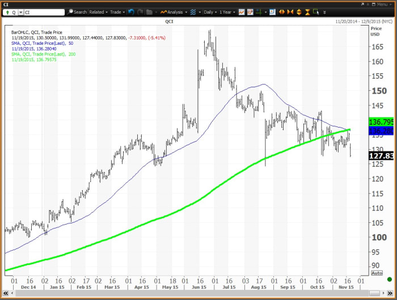Open the Menu button at top right

382,4
